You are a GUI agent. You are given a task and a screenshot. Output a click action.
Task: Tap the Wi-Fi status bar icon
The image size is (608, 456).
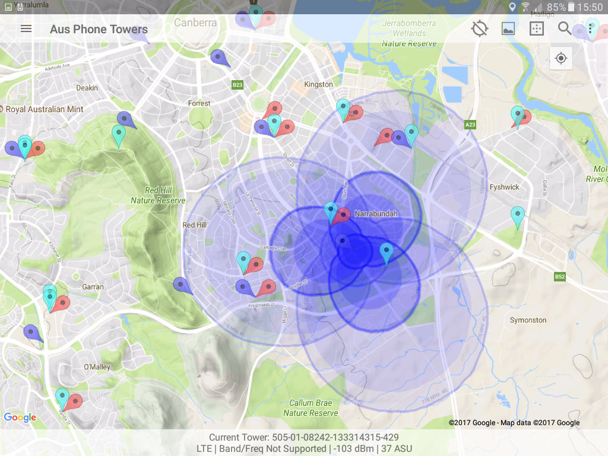pyautogui.click(x=525, y=7)
